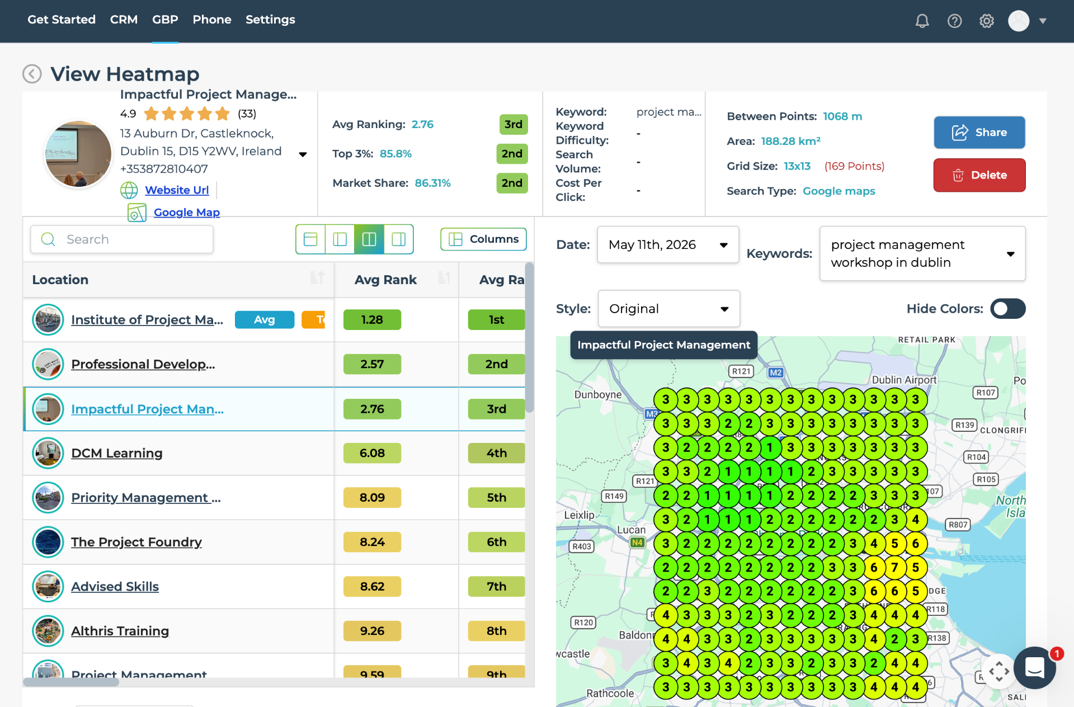Click the horizontal scrollbar under the table
The width and height of the screenshot is (1074, 707).
coord(71,682)
